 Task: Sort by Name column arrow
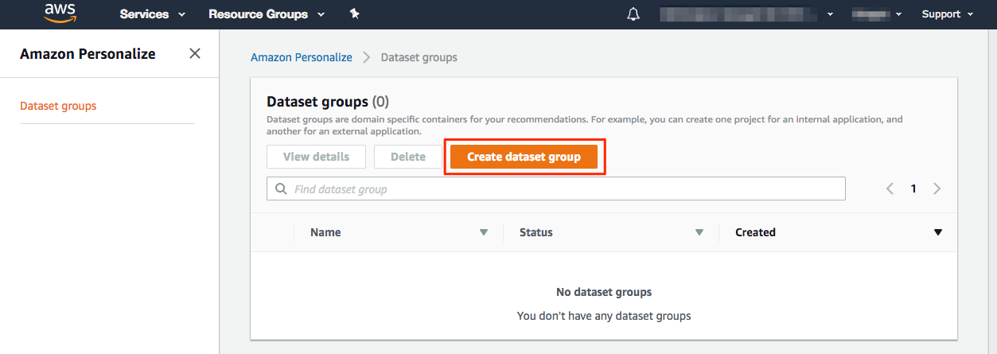[x=483, y=232]
